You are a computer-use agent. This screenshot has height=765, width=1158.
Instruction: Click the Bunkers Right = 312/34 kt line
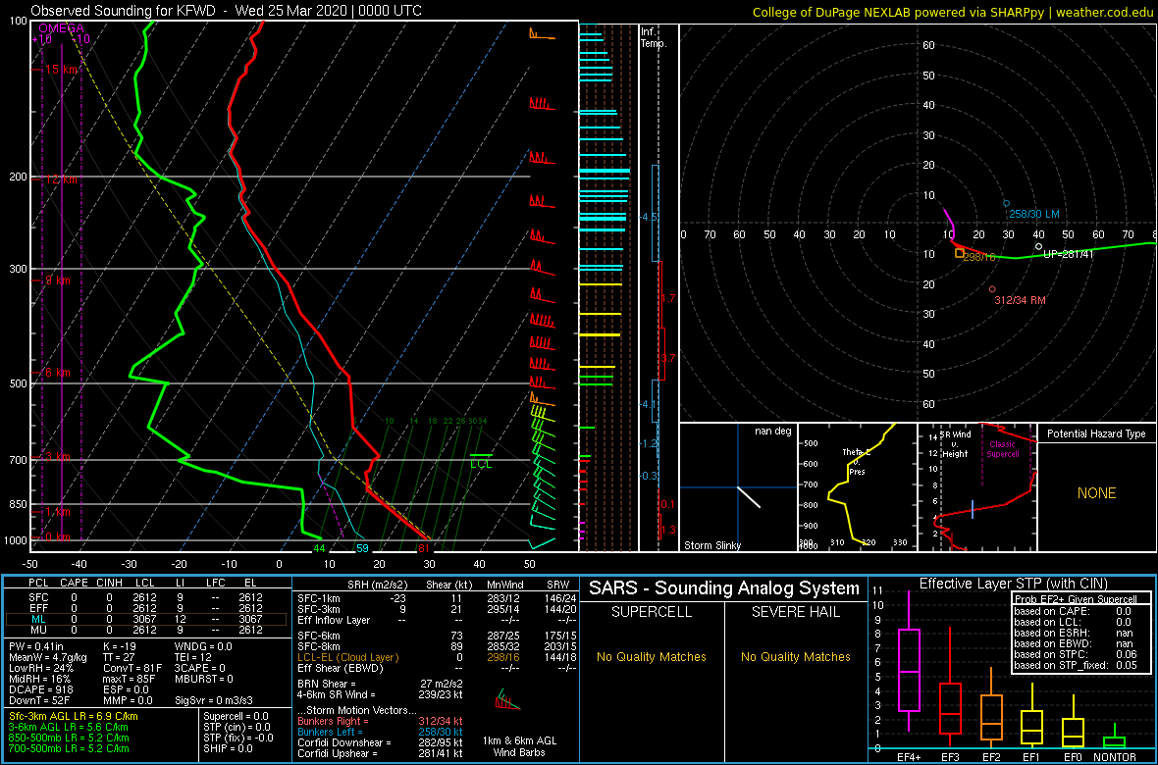pyautogui.click(x=379, y=721)
